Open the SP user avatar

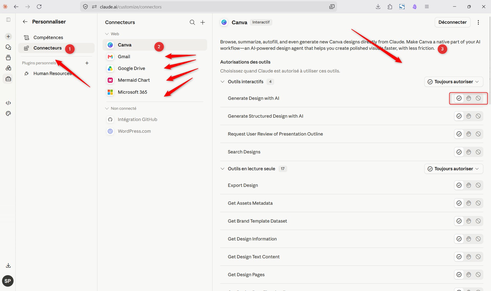coord(8,281)
